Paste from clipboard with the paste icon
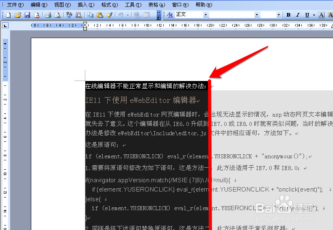Screen dimensions: 333x230 [100, 15]
